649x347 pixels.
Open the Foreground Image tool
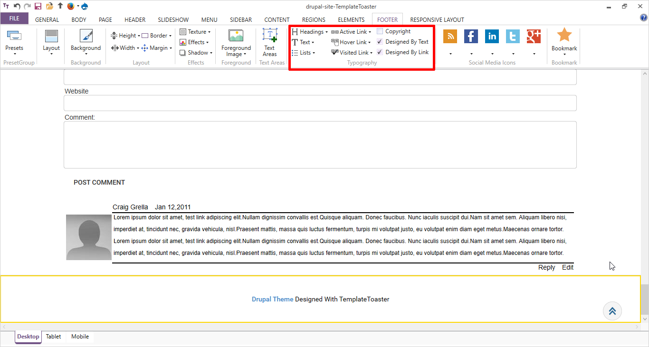pos(236,36)
